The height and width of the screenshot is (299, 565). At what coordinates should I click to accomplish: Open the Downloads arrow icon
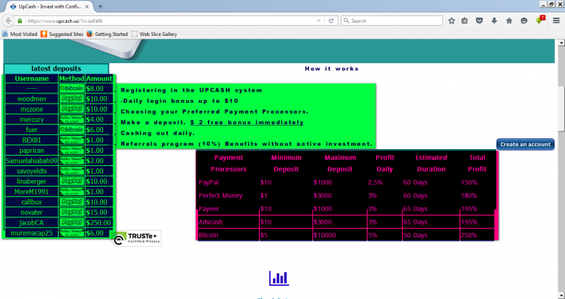point(494,21)
